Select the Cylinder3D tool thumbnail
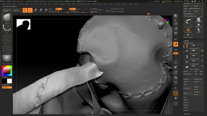 pos(199,20)
